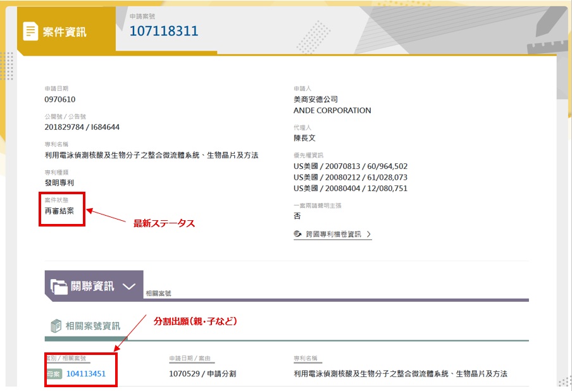Collapse the 關聯資訊 section chevron
This screenshot has height=391, width=572.
tap(129, 287)
